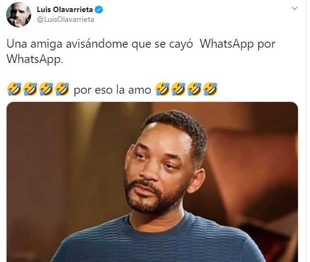Click the first laughing emoji after 'amo'

162,89
